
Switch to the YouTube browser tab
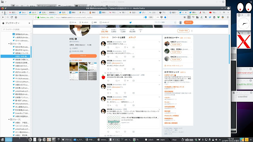tap(213, 12)
